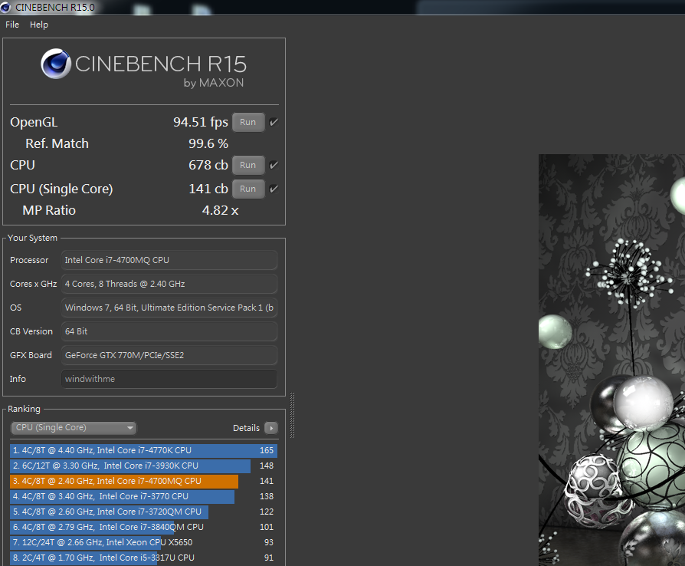Click the rendered scene preview image
Screen dimensions: 685x566
click(611, 360)
